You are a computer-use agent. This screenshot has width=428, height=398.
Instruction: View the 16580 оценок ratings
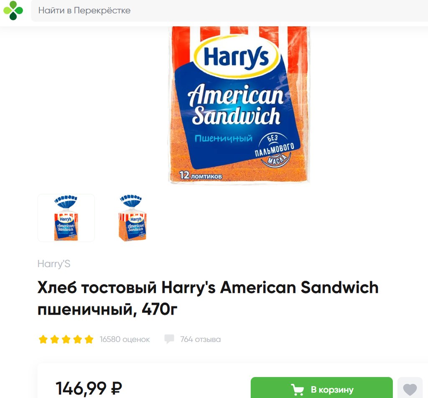click(x=125, y=339)
